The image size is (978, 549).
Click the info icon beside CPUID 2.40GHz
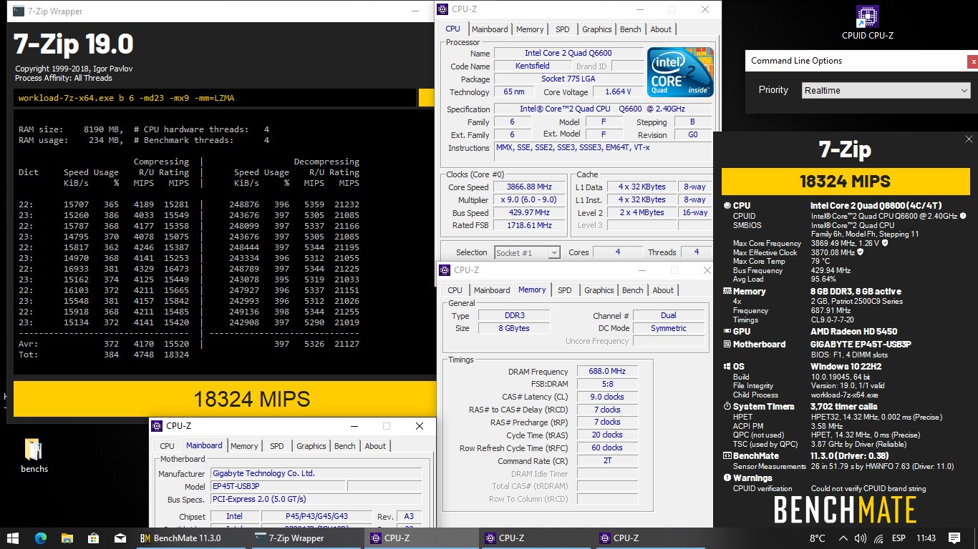click(x=963, y=216)
